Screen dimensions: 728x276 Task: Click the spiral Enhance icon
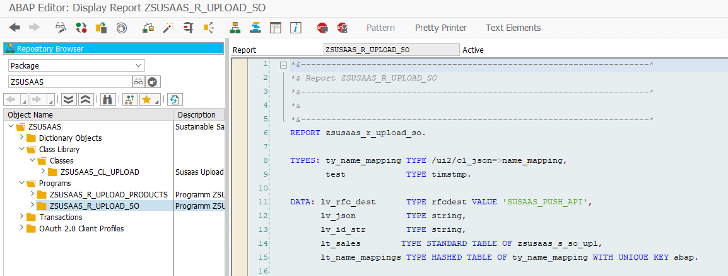(121, 28)
